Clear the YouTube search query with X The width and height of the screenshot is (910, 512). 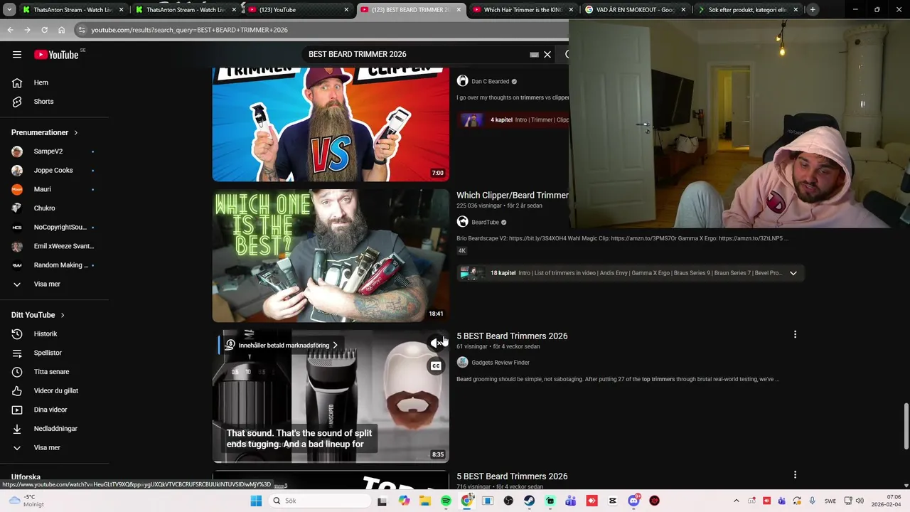click(x=547, y=54)
